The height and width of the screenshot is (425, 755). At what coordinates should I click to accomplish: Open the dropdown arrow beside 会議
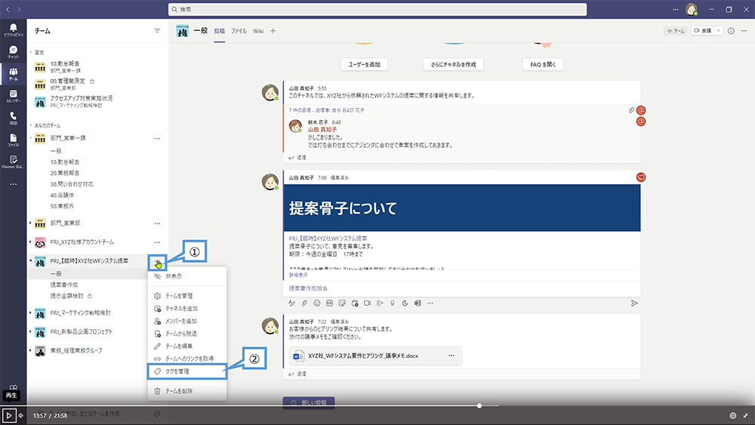tap(719, 31)
